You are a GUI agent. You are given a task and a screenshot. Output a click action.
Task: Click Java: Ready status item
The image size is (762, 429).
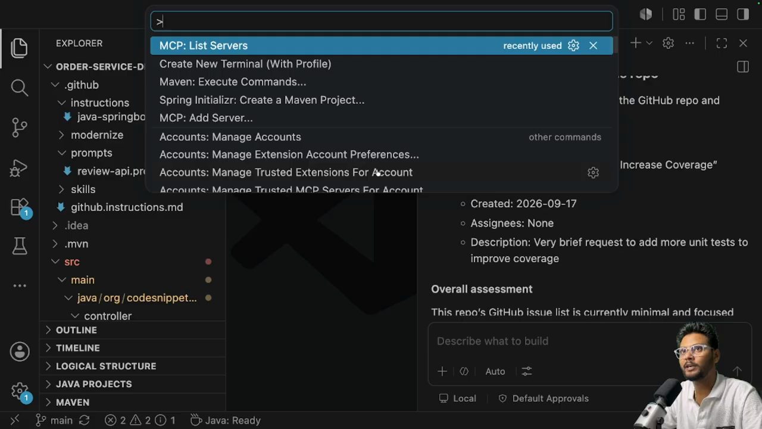point(225,420)
